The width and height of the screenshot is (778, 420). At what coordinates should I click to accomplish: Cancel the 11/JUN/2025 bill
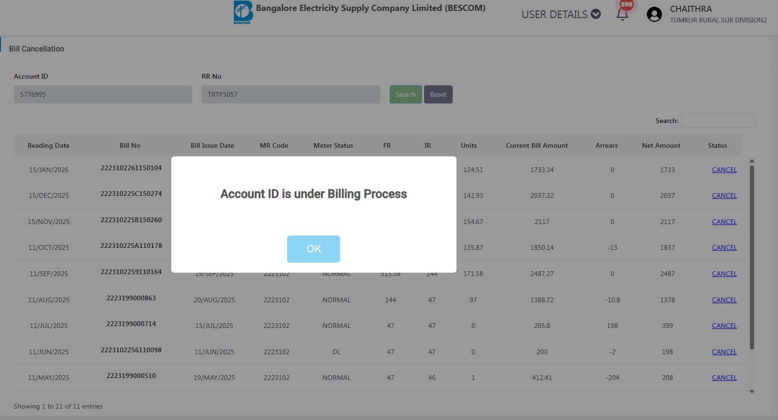click(724, 352)
